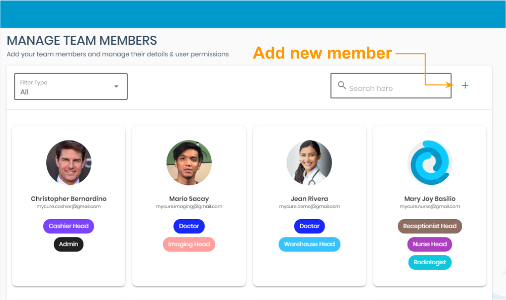
Task: Click the pink Imaging Head tag
Action: [189, 244]
